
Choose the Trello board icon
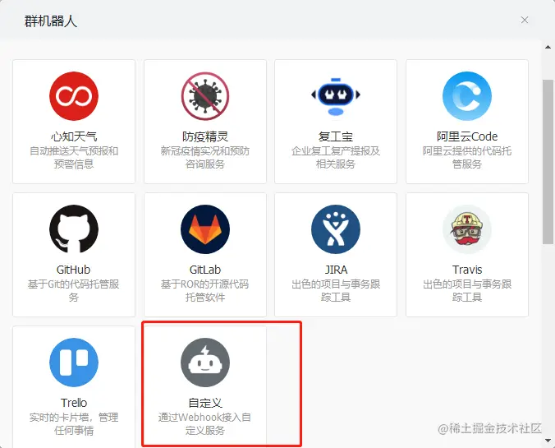tap(74, 363)
